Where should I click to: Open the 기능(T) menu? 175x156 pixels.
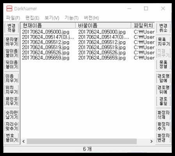tap(71, 18)
